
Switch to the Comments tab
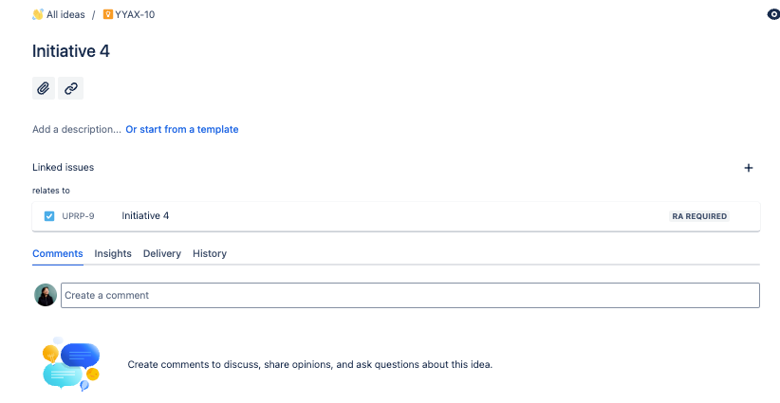57,253
